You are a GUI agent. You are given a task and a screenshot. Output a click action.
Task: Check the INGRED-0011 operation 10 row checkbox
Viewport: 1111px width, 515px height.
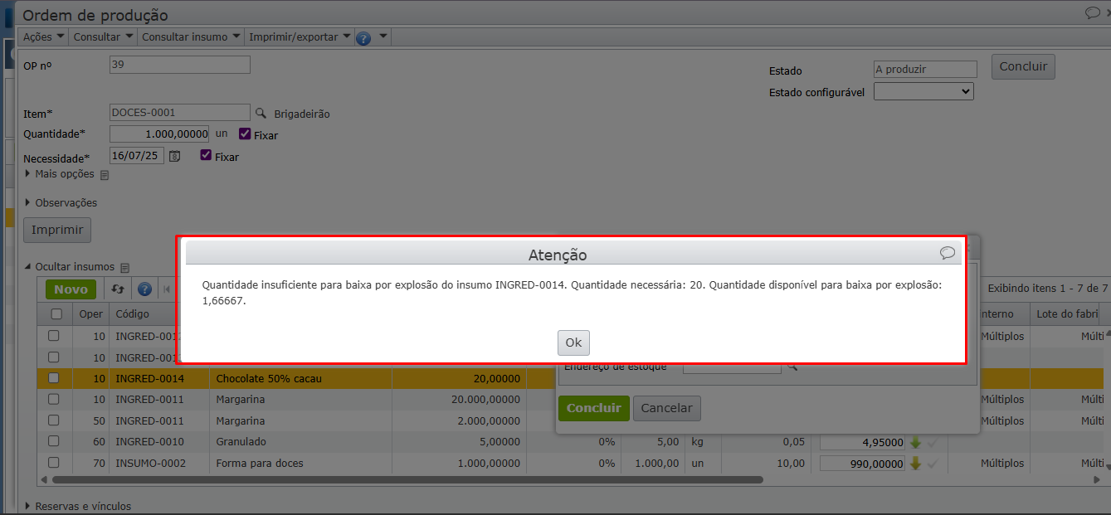coord(54,399)
